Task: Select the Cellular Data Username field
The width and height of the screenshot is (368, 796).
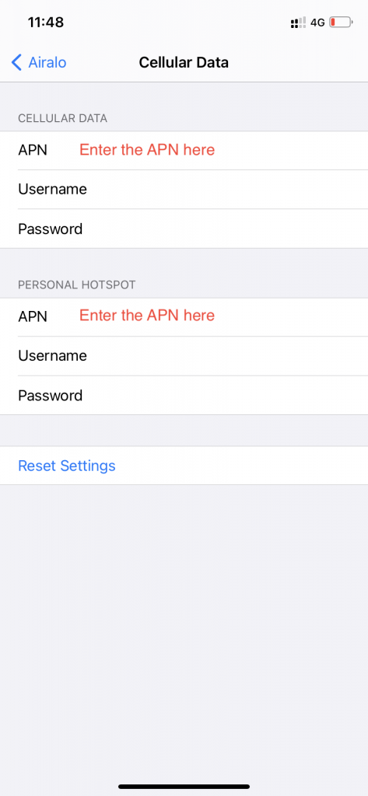Action: [x=184, y=190]
